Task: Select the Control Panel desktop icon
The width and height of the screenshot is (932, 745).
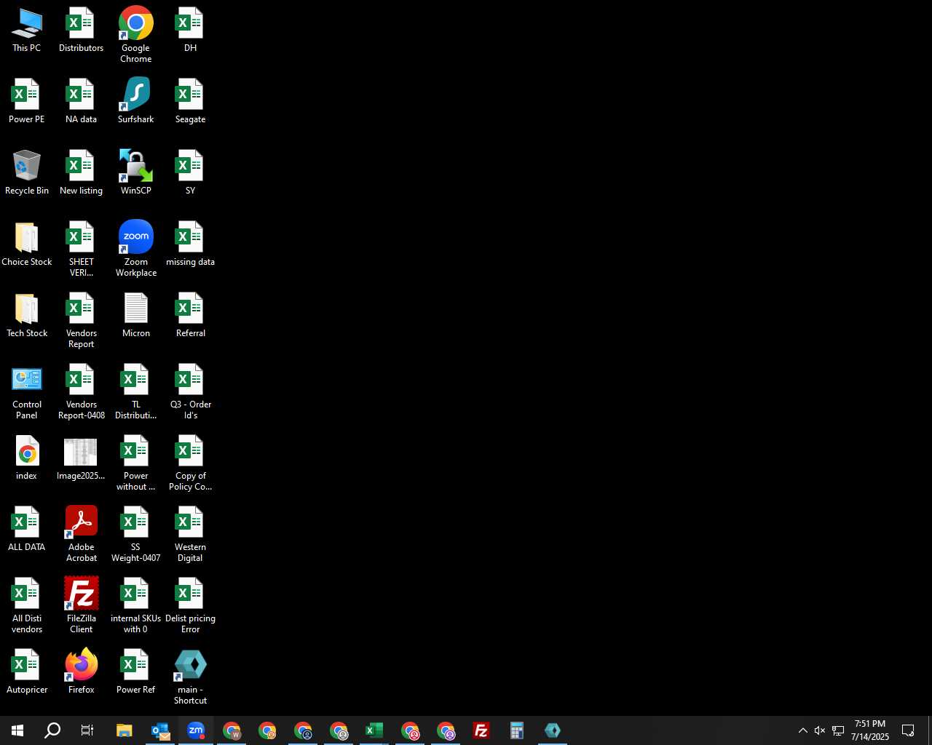Action: (27, 391)
